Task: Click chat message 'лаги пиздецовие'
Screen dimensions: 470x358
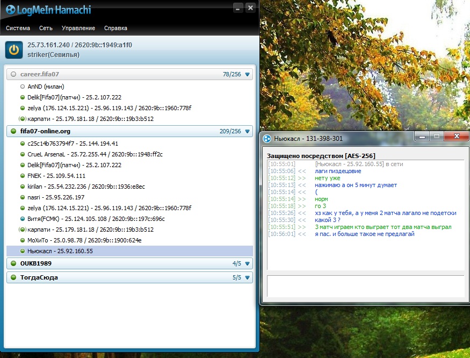Action: (x=338, y=171)
